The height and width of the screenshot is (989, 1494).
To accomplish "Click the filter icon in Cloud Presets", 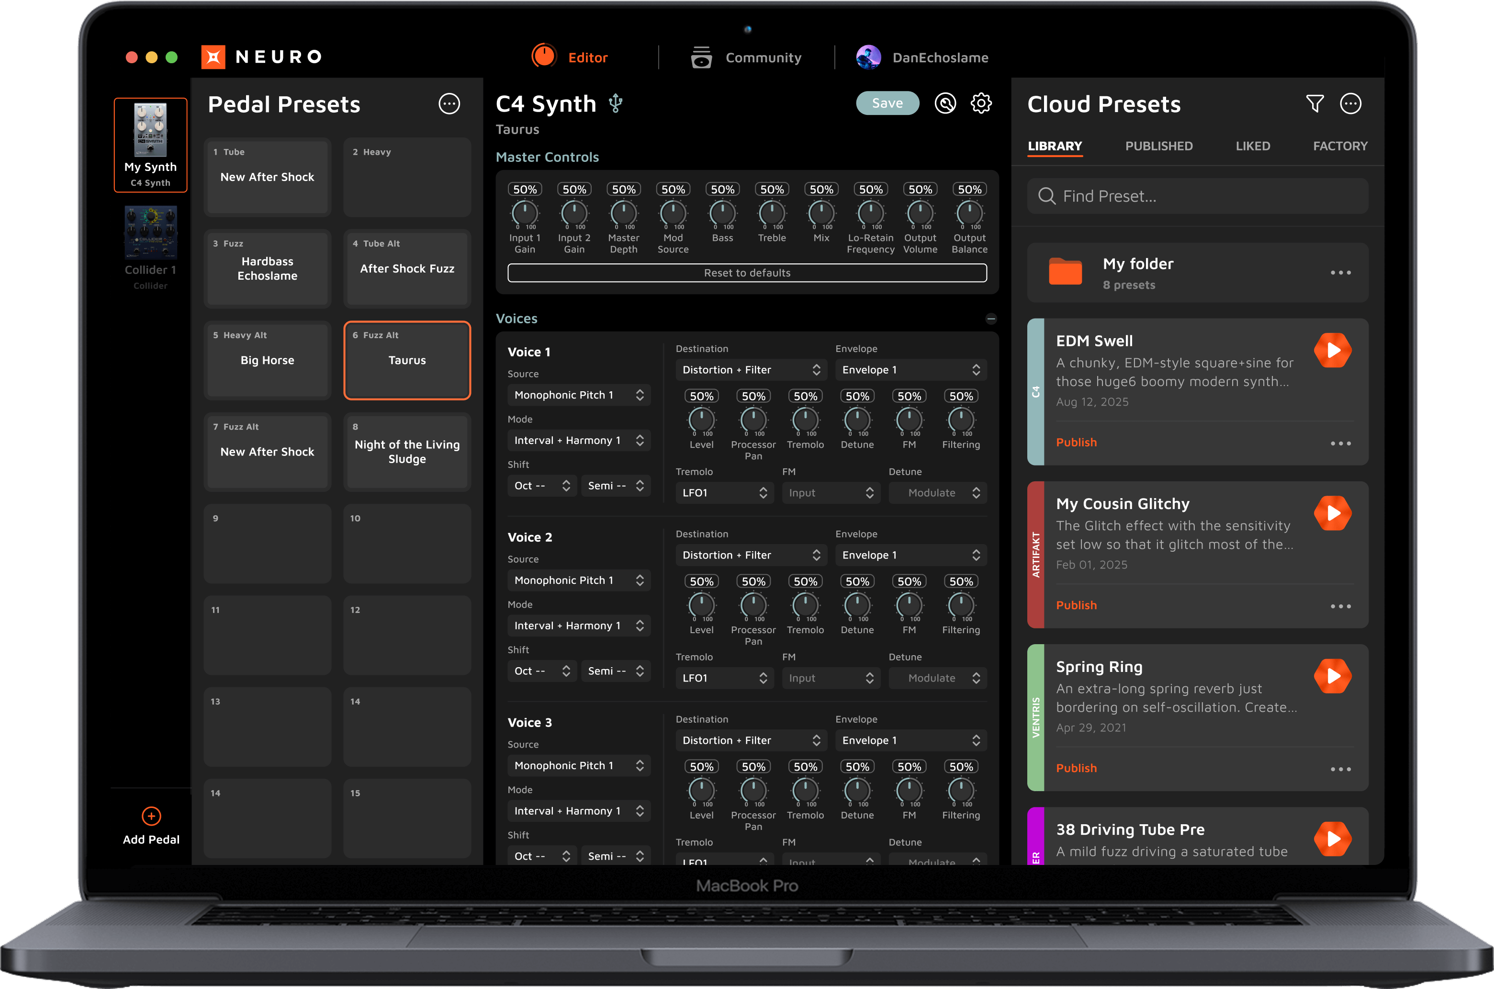I will (x=1314, y=103).
